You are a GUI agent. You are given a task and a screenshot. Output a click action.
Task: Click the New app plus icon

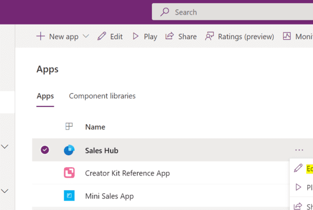pos(41,36)
